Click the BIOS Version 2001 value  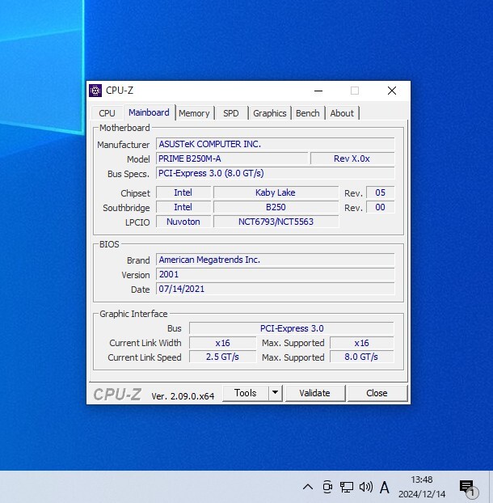pyautogui.click(x=276, y=274)
